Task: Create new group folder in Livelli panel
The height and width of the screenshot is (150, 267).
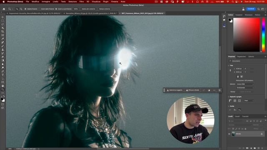Action: click(x=255, y=148)
